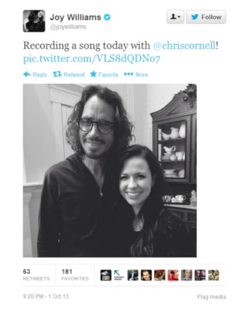Open the pic.twitter.com/VLS8dQDNo7 link
This screenshot has height=313, width=249.
pos(91,59)
